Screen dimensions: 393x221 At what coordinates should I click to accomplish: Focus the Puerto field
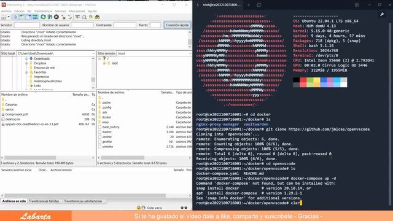point(155,25)
